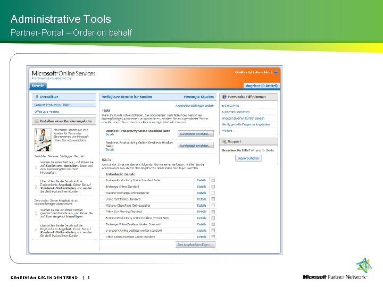
Task: Open Details for Office Live Meeting Standard
Action: click(x=202, y=212)
